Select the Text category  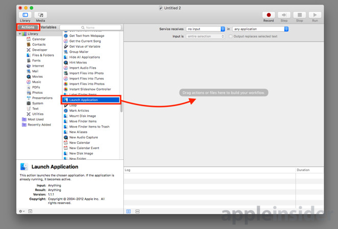pyautogui.click(x=35, y=109)
